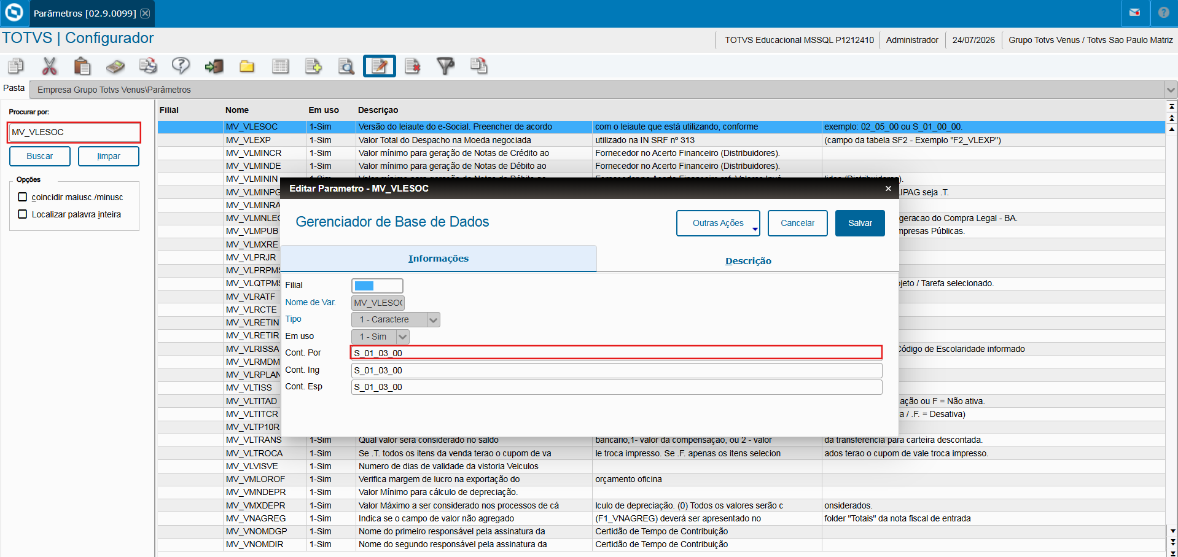
Task: Select the MV_VNAGREG row
Action: click(x=661, y=519)
